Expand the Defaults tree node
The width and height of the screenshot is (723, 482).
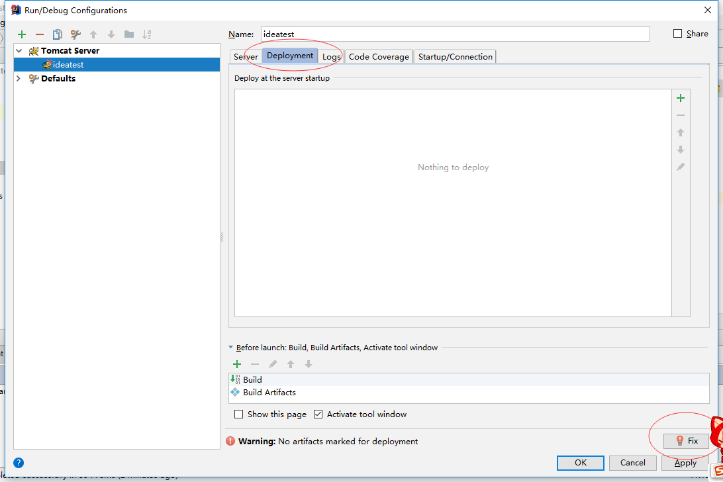click(x=19, y=79)
